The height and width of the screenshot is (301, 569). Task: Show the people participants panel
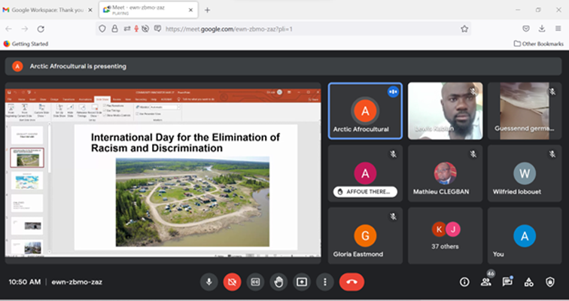coord(486,281)
